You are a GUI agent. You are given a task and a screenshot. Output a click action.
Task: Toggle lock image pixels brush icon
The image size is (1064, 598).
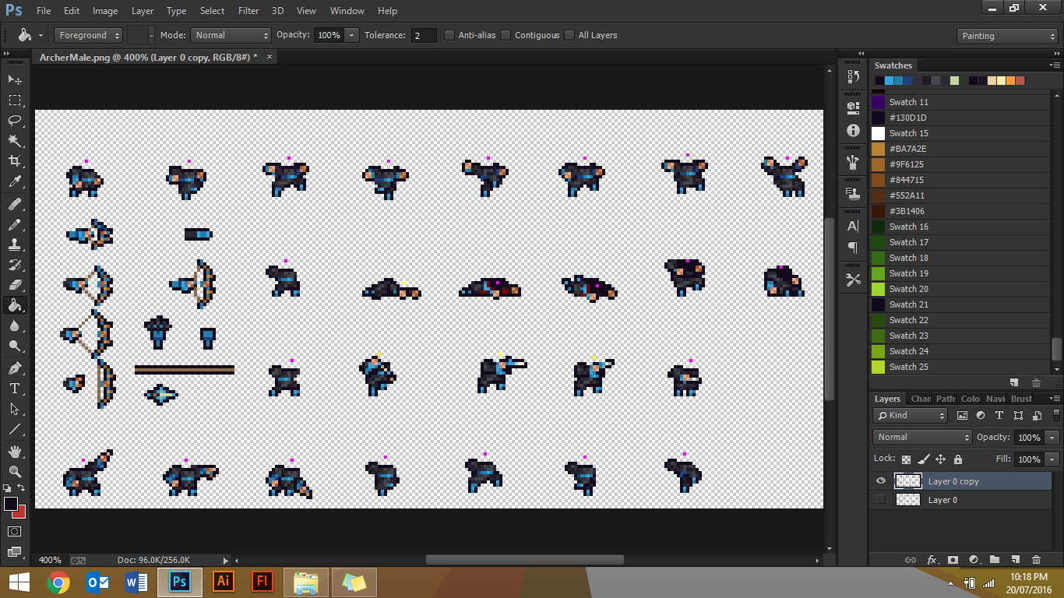click(x=923, y=459)
